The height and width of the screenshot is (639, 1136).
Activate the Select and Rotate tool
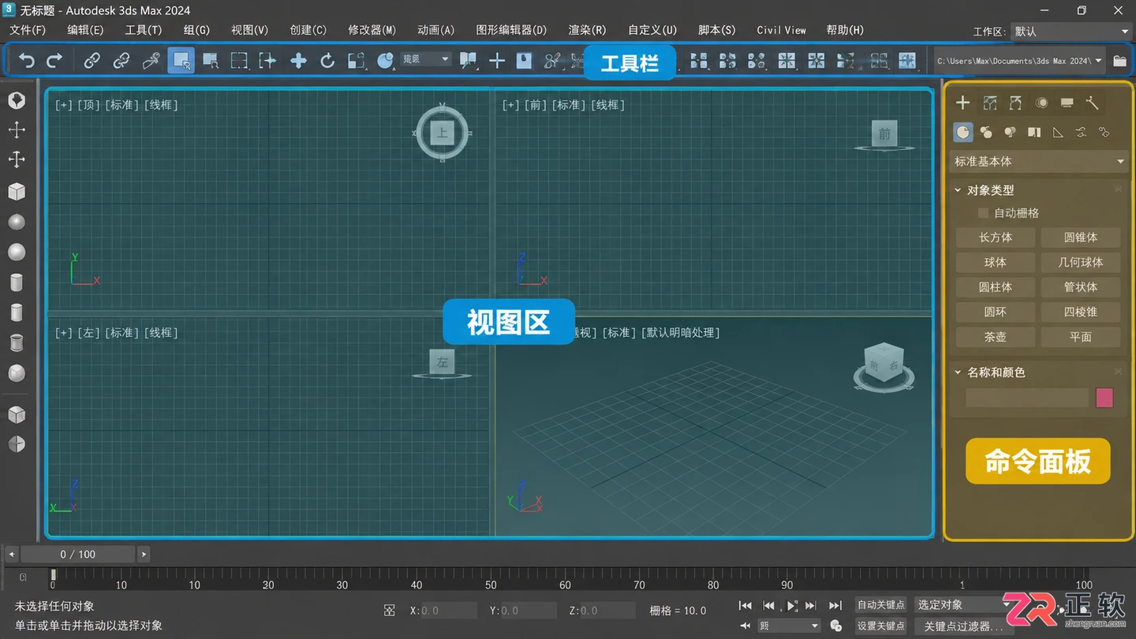pos(327,60)
